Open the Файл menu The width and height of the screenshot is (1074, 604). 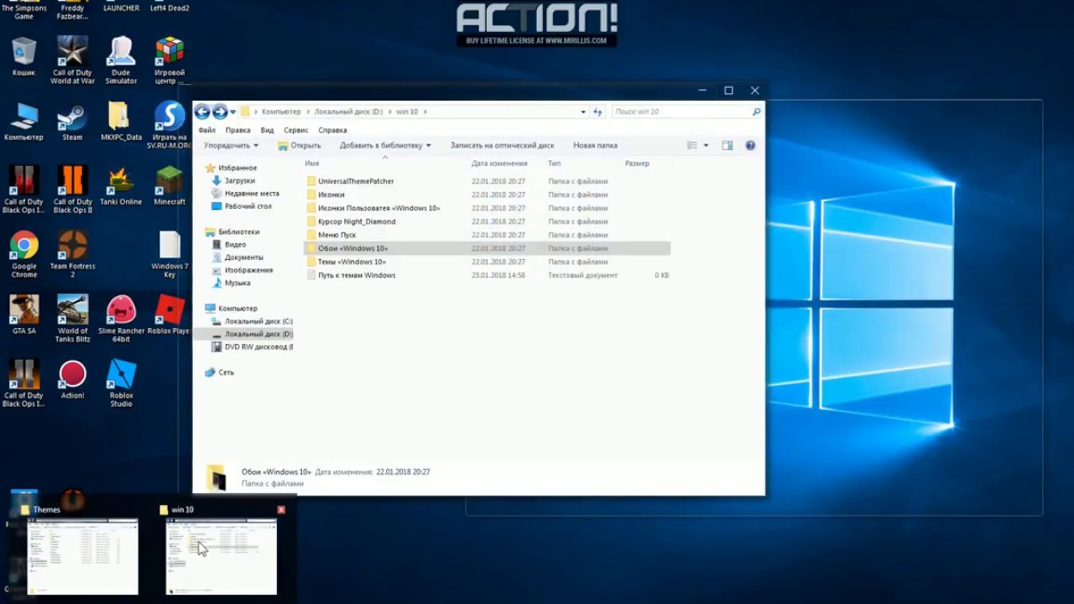tap(206, 130)
